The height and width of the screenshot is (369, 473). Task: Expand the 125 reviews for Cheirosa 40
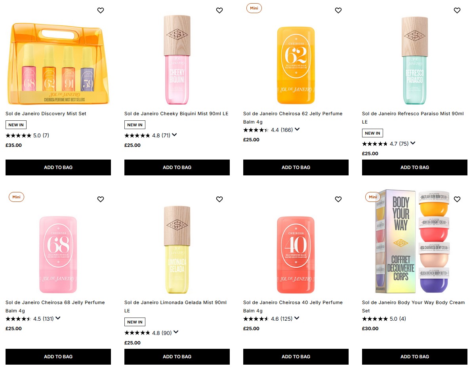[297, 318]
